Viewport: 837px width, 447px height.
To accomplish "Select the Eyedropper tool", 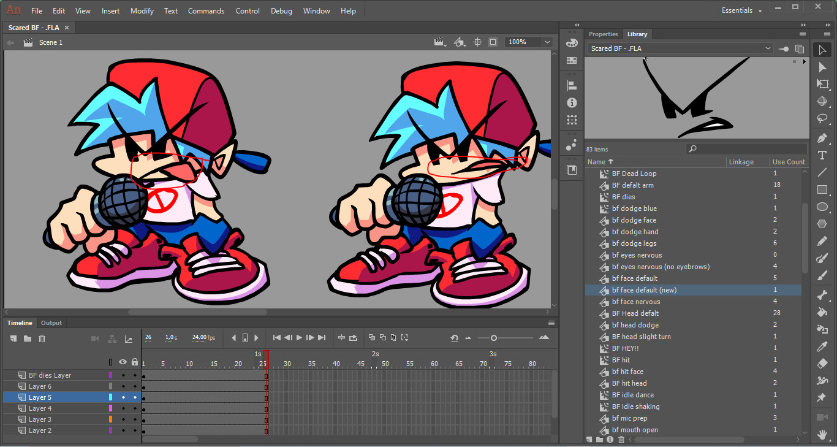I will tap(822, 346).
